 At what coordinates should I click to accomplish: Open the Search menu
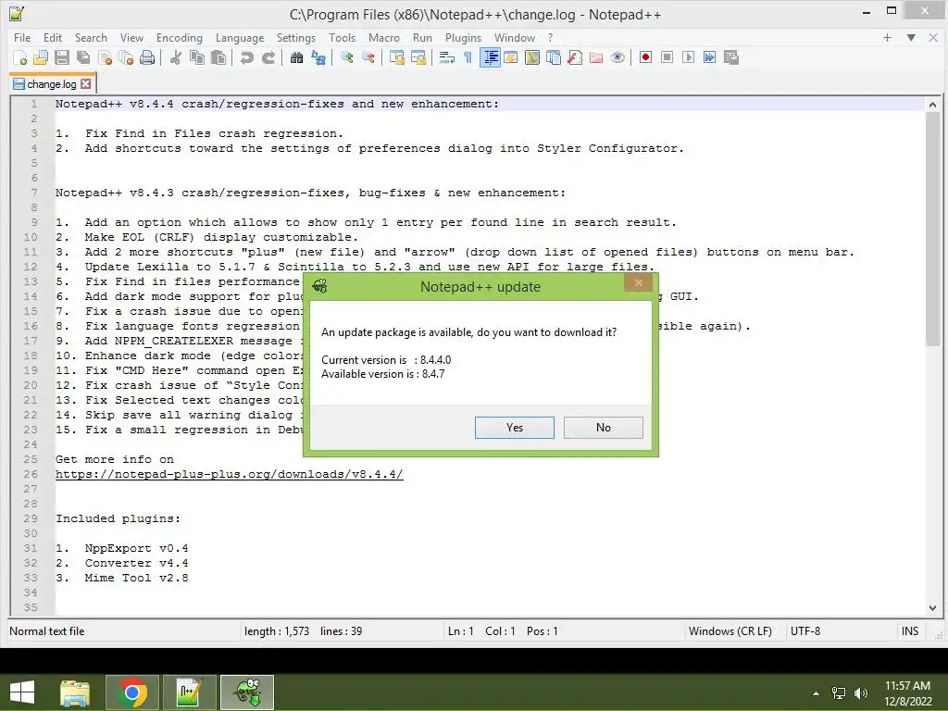click(91, 37)
